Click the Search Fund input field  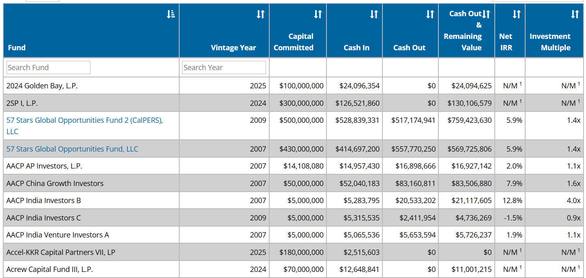pos(48,67)
